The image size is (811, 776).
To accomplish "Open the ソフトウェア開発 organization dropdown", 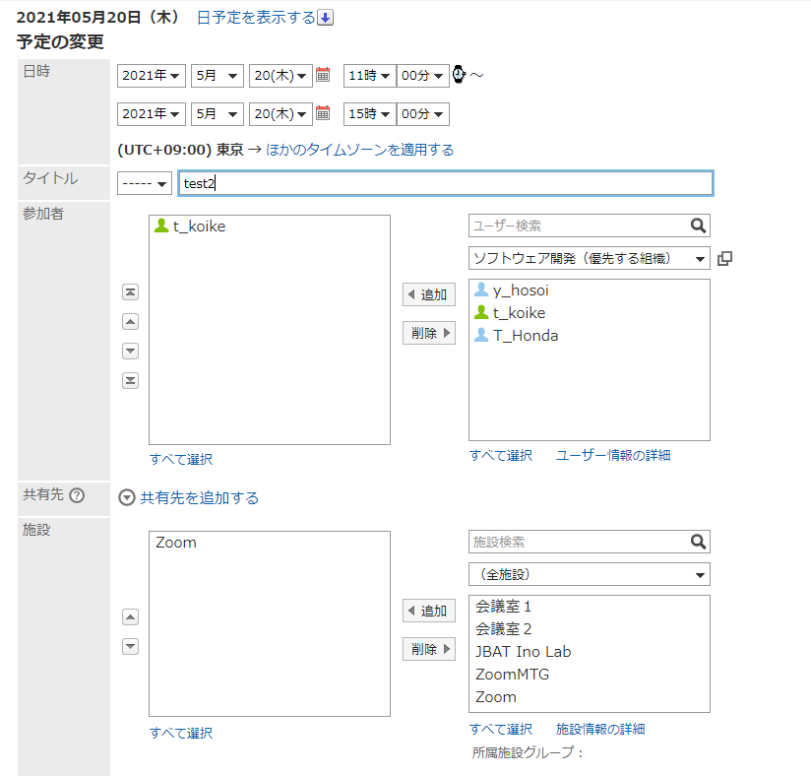I will pos(589,259).
